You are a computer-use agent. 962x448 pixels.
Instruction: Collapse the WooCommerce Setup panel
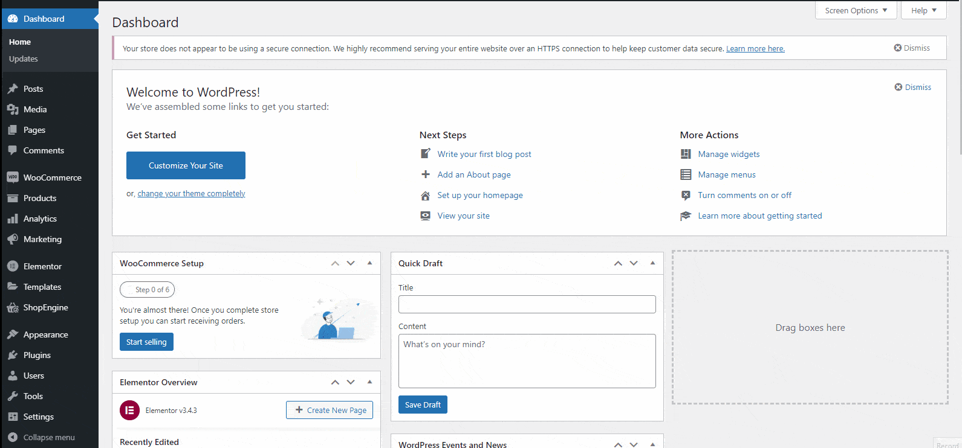(369, 263)
